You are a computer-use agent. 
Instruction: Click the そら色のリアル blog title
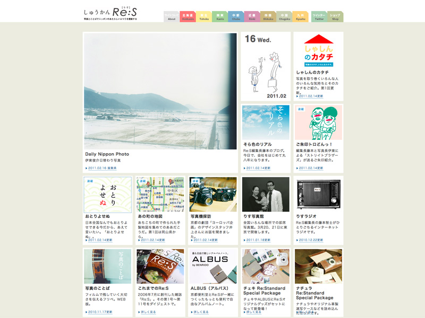(258, 144)
